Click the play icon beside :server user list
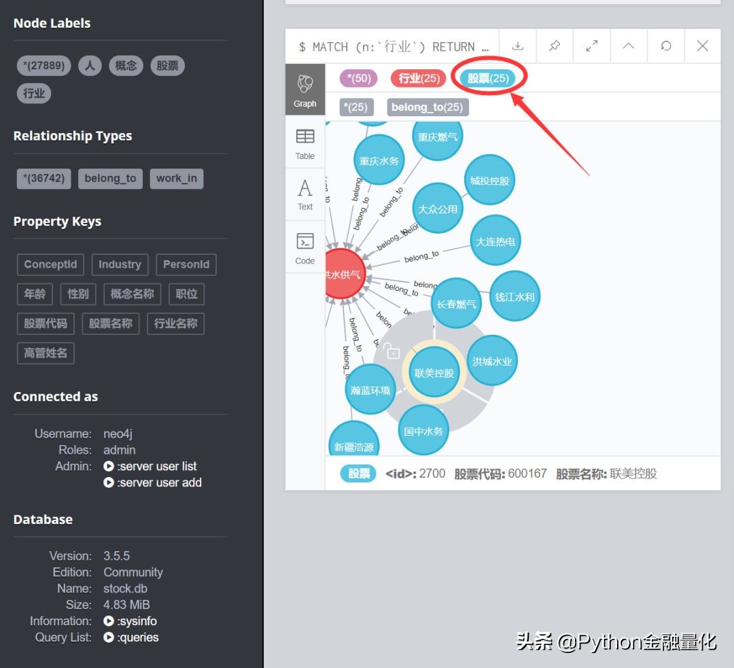Screen dimensions: 734x668 click(109, 466)
